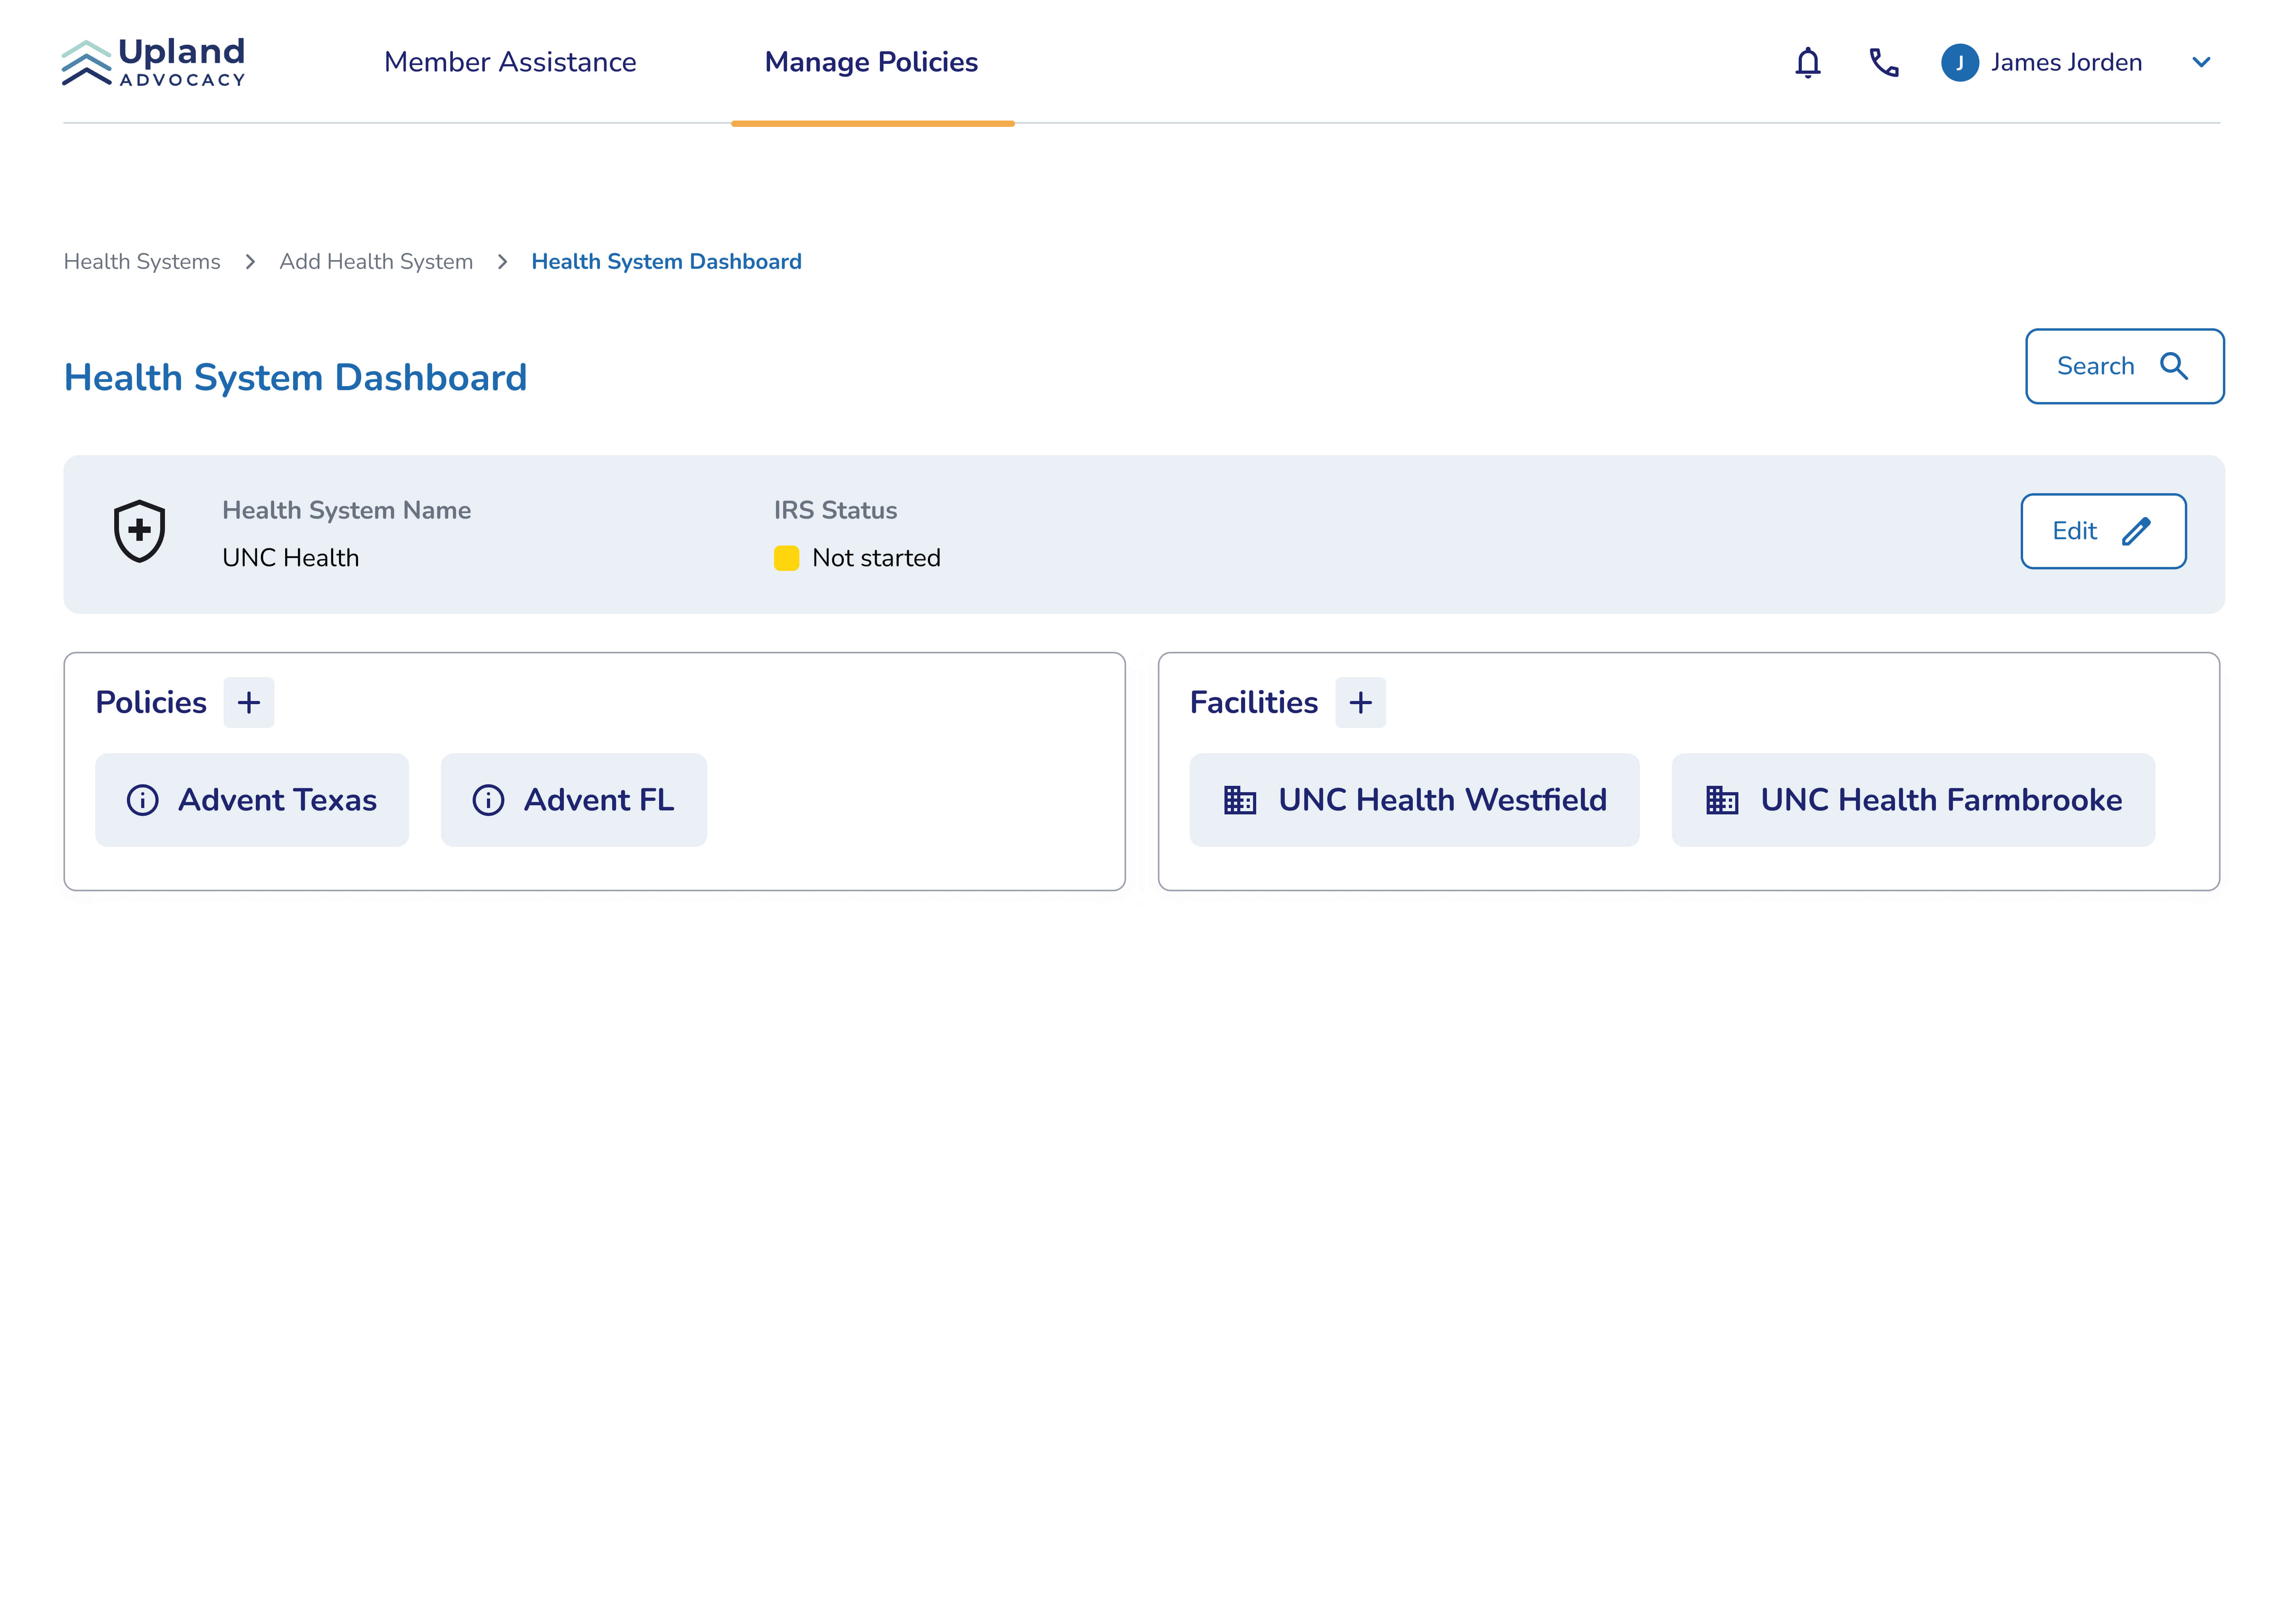2284x1624 pixels.
Task: Click the Search button
Action: pyautogui.click(x=2123, y=366)
